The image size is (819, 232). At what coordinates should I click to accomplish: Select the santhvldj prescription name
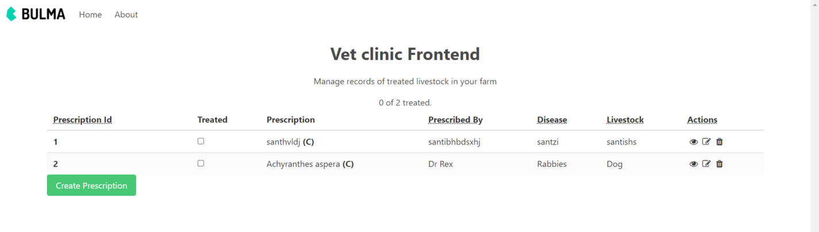click(283, 142)
